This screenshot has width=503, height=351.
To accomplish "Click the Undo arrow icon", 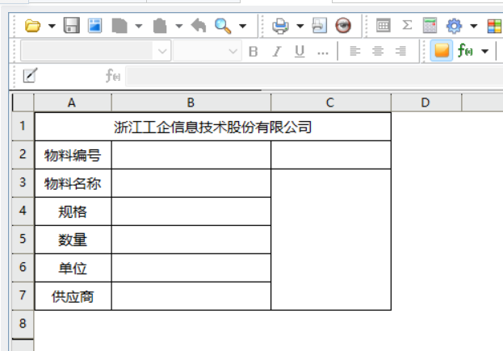I will coord(199,25).
